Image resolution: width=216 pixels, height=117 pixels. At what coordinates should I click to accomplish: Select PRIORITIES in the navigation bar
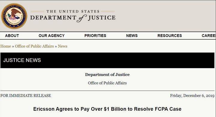(x=95, y=36)
